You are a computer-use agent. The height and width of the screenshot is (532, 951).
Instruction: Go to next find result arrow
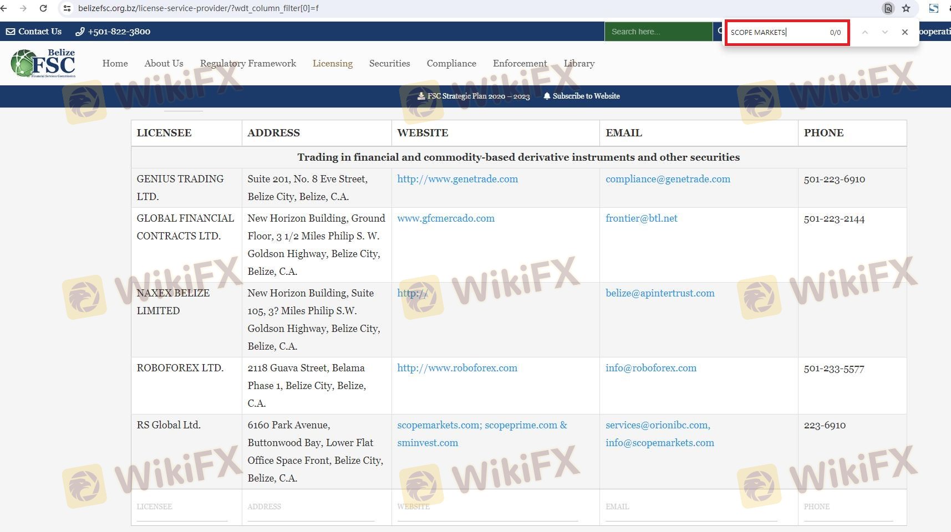[884, 32]
